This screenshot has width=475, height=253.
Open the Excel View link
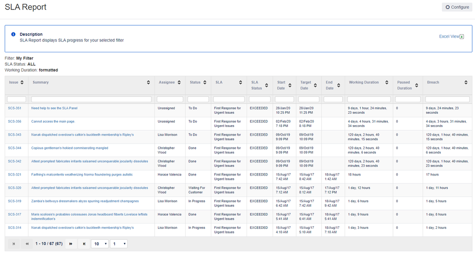pos(449,36)
